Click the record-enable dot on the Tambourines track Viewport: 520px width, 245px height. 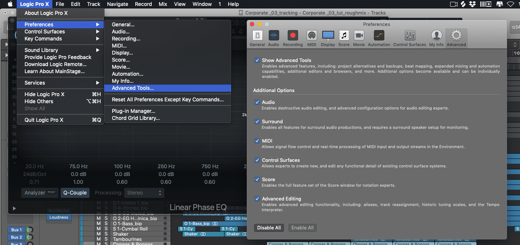click(165, 240)
